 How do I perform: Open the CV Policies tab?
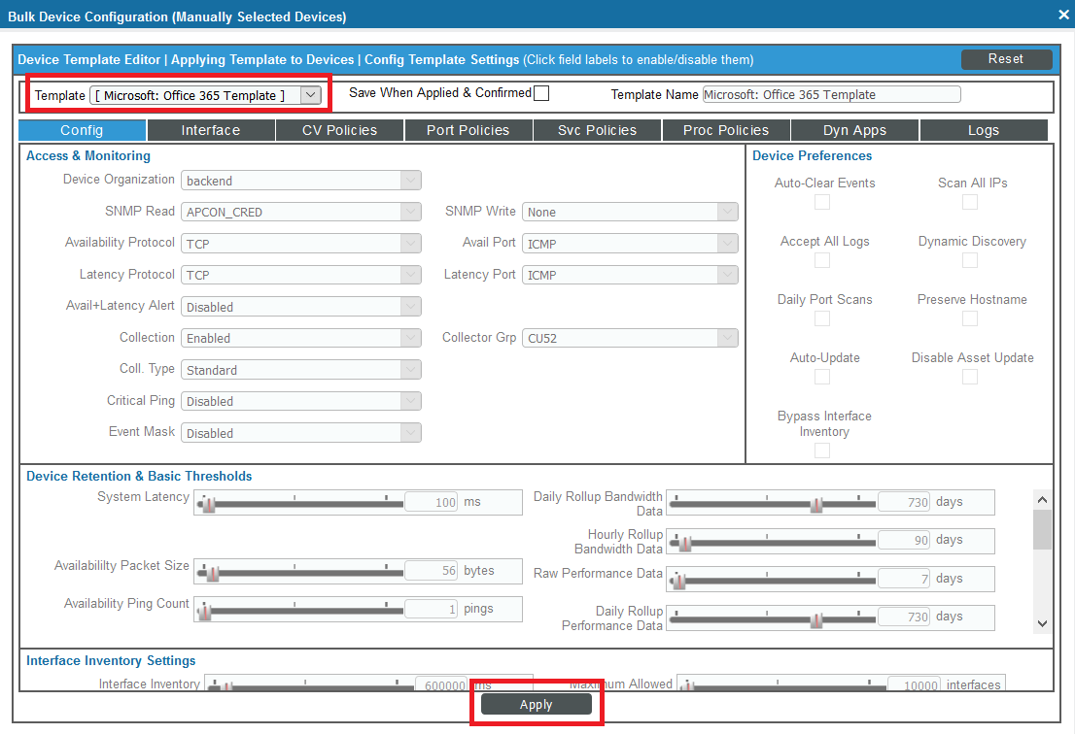tap(339, 130)
